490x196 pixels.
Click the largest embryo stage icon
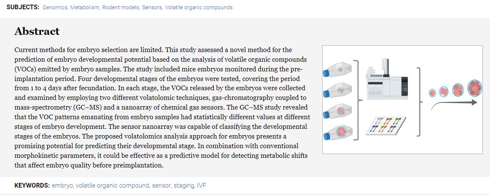coord(475,88)
